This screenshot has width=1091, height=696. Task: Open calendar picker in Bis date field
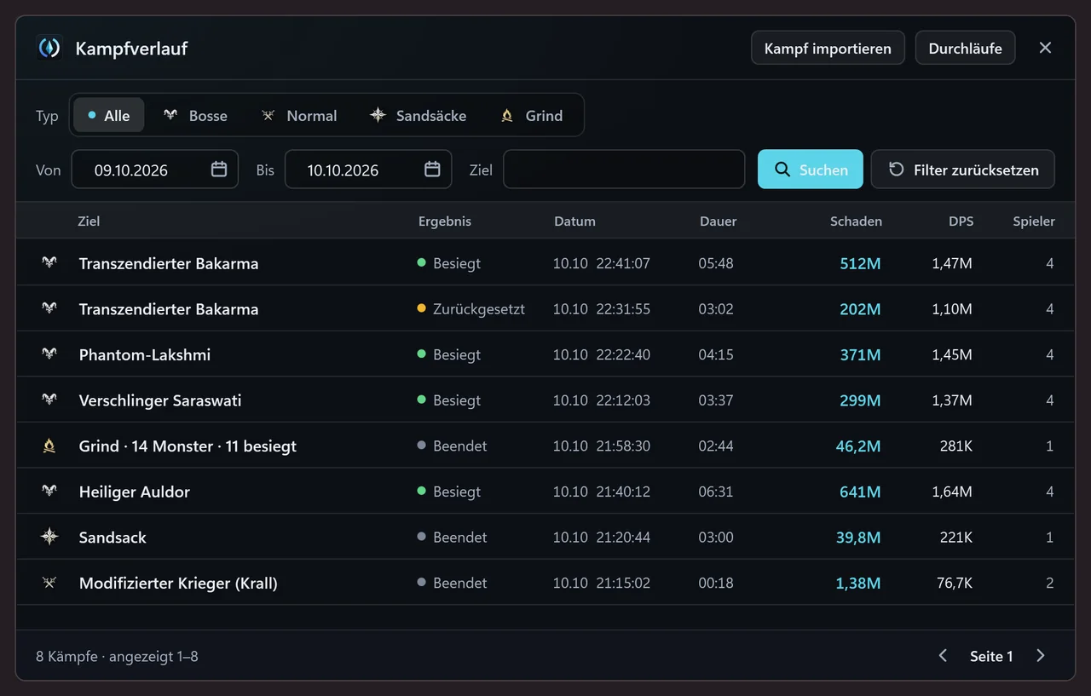click(432, 170)
